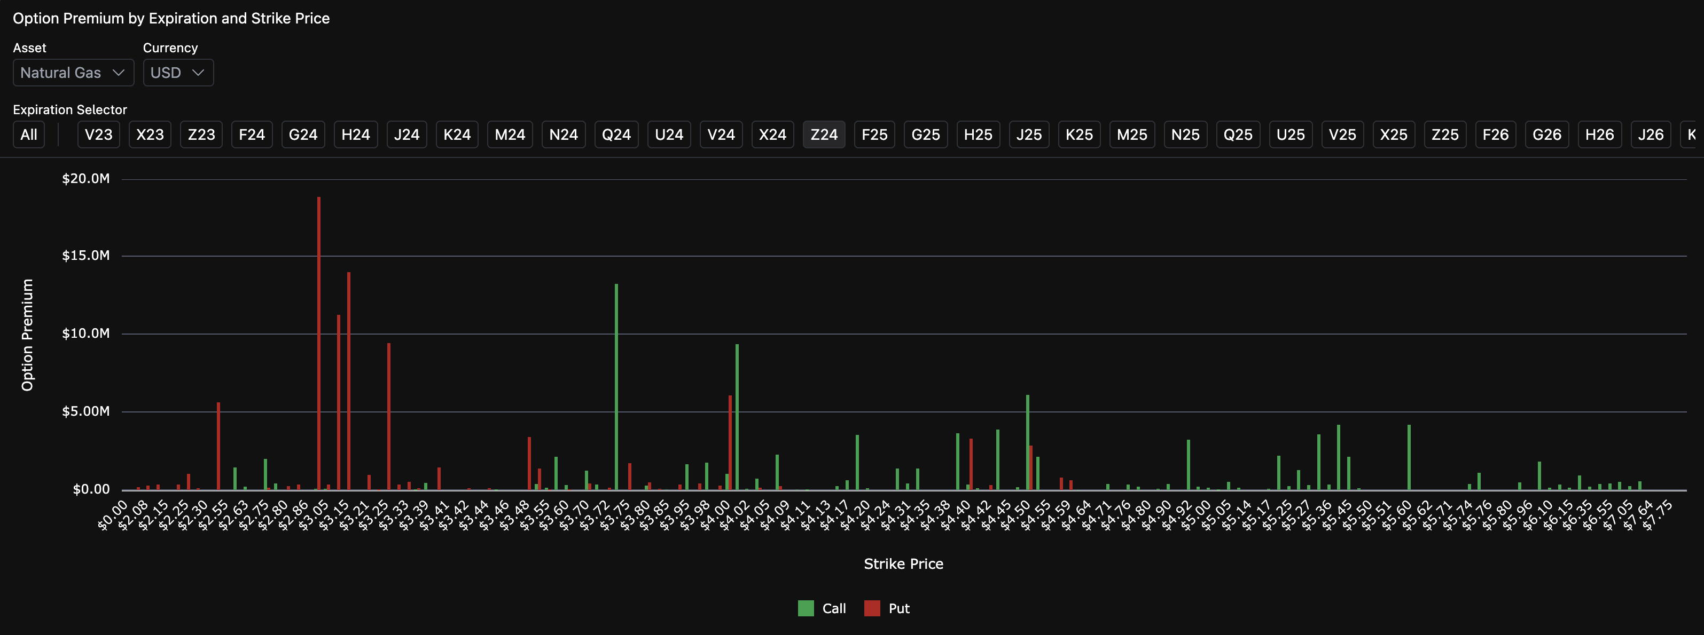Click the chart title text
Screen dimensions: 1704x635
tap(171, 19)
